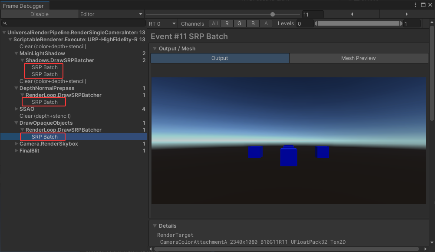Collapse the Details section foldout
The image size is (435, 252).
(x=154, y=226)
